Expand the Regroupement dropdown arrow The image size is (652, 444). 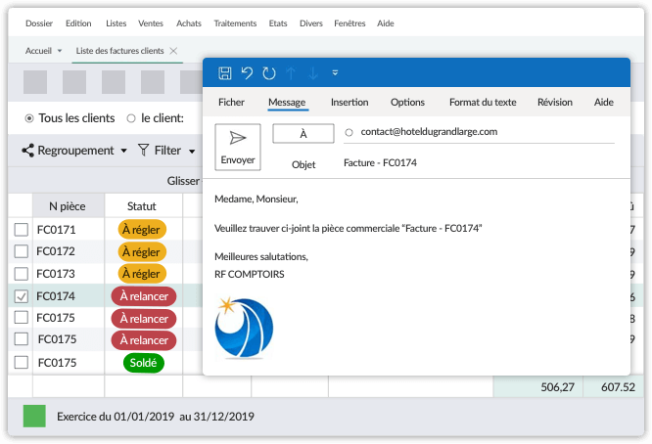pyautogui.click(x=123, y=152)
